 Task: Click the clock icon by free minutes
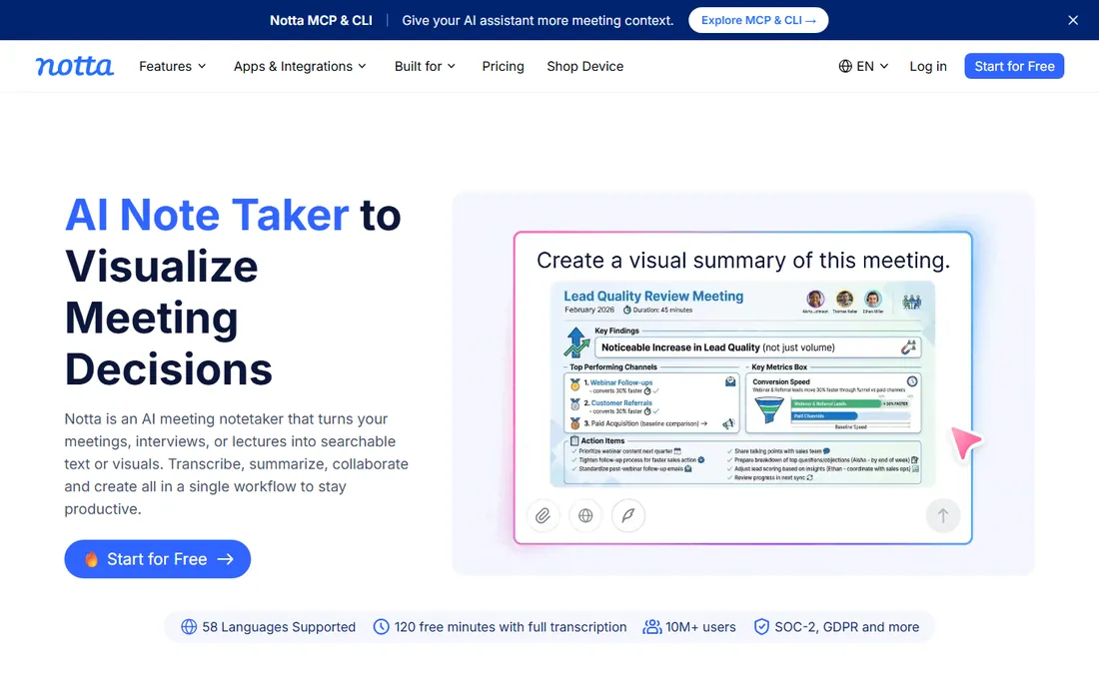[381, 627]
